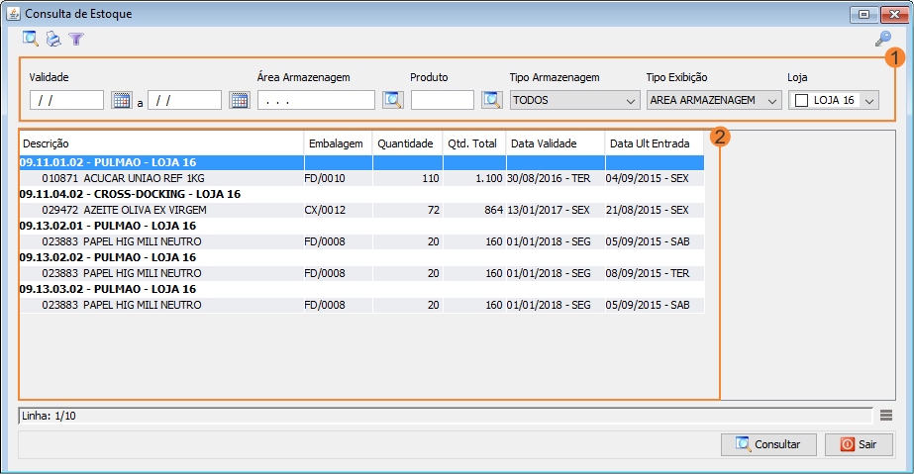The height and width of the screenshot is (474, 914).
Task: Click the search magnifier toolbar icon
Action: pos(31,40)
